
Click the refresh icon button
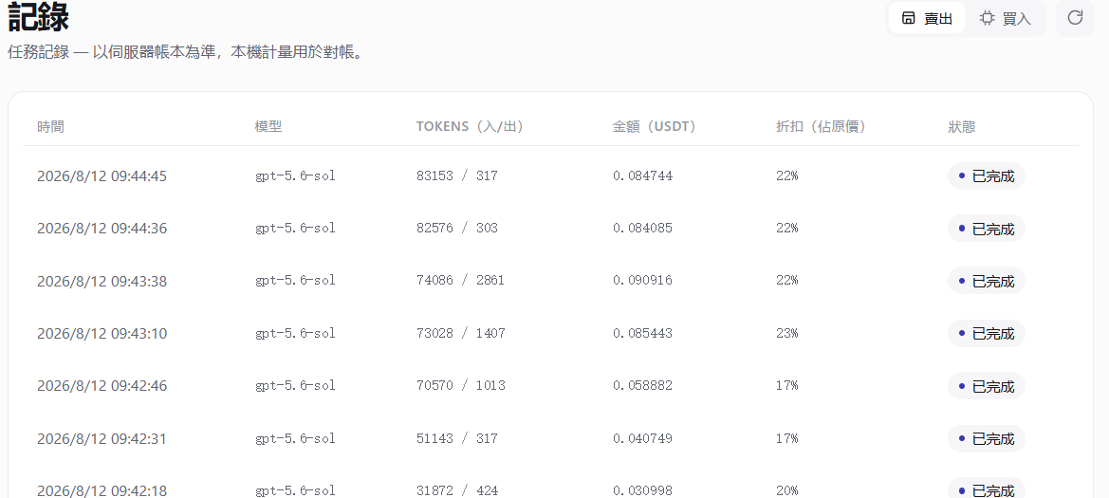click(x=1075, y=18)
